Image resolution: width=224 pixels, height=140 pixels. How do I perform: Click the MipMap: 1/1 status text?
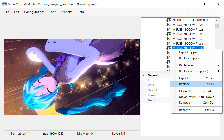coord(86,134)
